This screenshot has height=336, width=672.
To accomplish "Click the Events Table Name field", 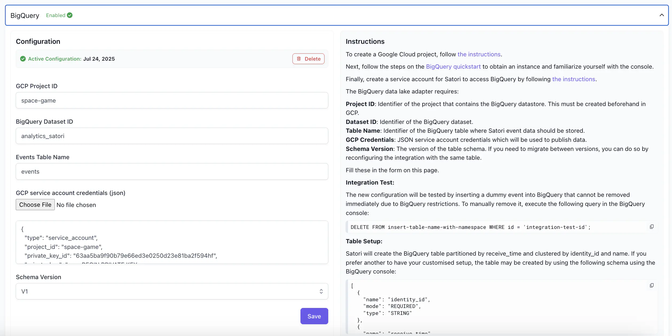I will (172, 171).
